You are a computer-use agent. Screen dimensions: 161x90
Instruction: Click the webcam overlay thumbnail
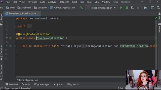click(143, 79)
